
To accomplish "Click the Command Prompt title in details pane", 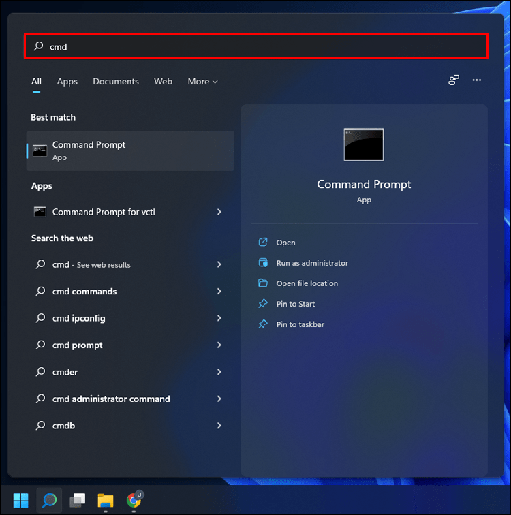I will point(364,184).
